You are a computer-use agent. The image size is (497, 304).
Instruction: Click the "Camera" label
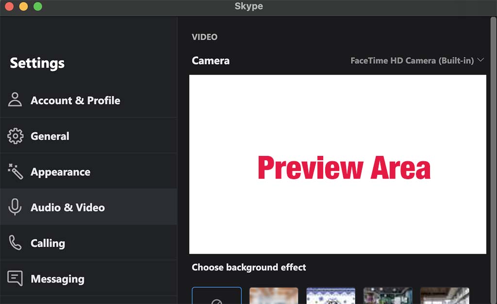(x=211, y=61)
